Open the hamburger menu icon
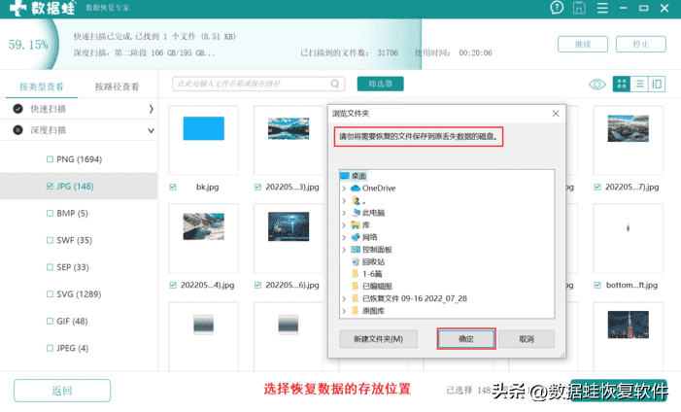This screenshot has width=681, height=412. 602,8
